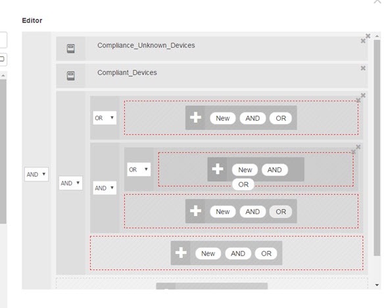Click New in the bottom-most condition row
Viewport: 388px width, 308px height.
208,253
